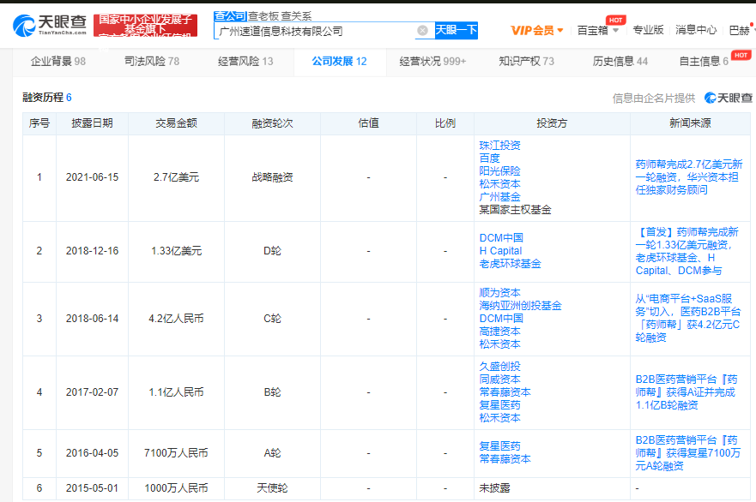Viewport: 756px width, 502px height.
Task: Clear the search box with the X icon
Action: [x=422, y=31]
